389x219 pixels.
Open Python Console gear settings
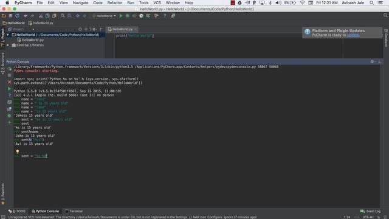[373, 61]
